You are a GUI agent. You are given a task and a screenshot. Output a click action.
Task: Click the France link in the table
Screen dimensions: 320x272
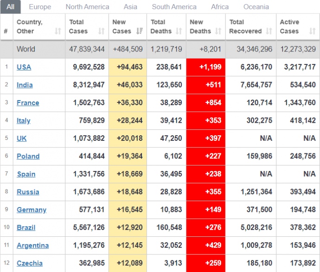coord(28,103)
